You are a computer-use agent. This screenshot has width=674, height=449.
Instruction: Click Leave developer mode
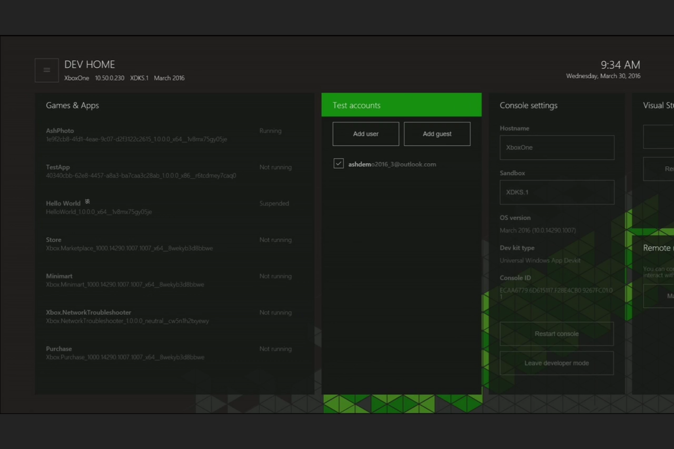pyautogui.click(x=557, y=363)
